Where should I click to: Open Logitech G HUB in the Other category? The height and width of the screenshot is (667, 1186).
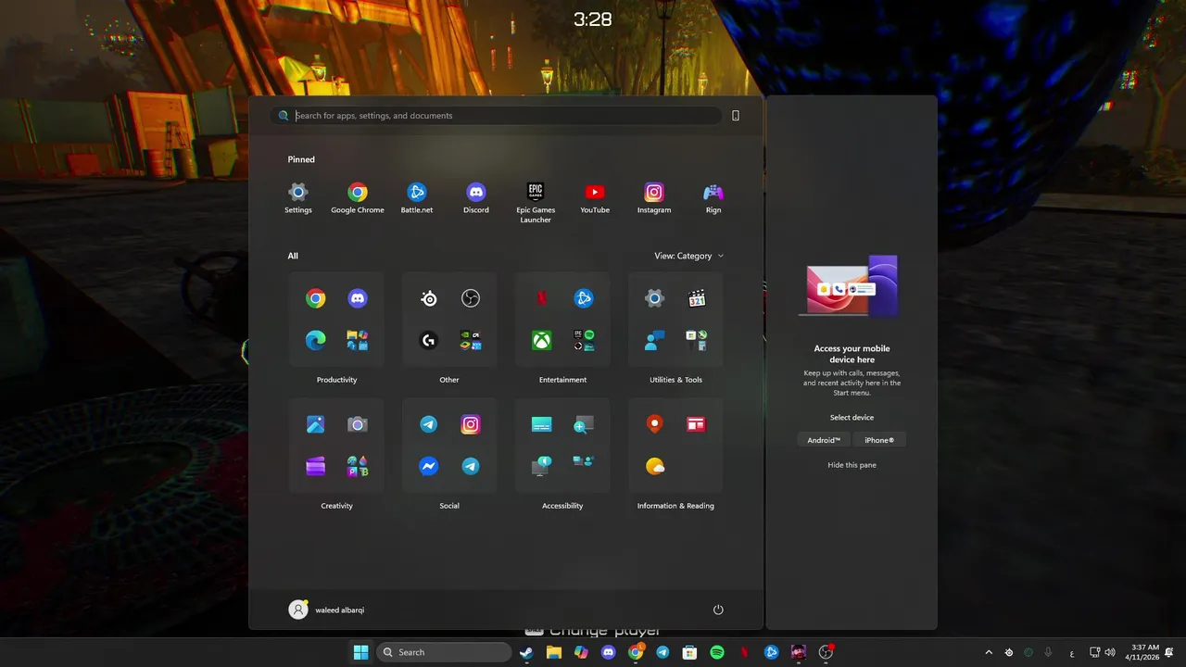pyautogui.click(x=429, y=340)
